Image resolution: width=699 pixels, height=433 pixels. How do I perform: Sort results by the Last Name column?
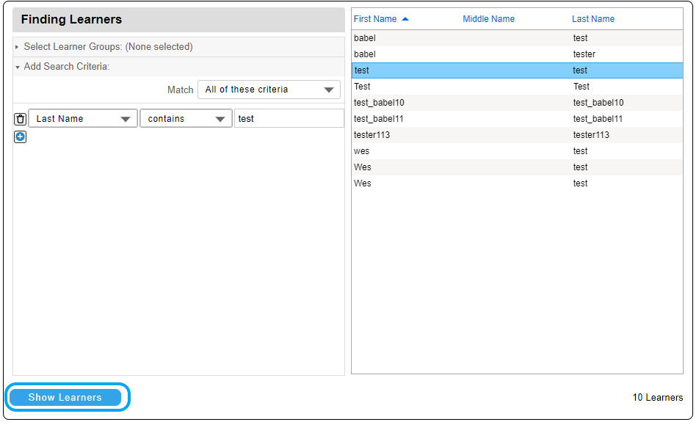593,18
